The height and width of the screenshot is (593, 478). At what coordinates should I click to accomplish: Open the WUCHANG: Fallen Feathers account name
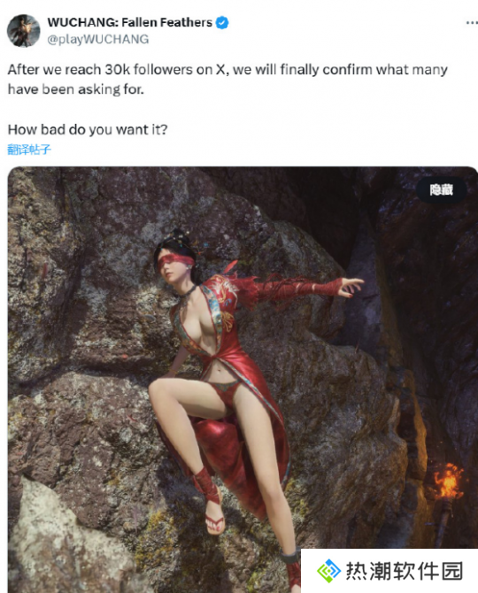coord(130,23)
